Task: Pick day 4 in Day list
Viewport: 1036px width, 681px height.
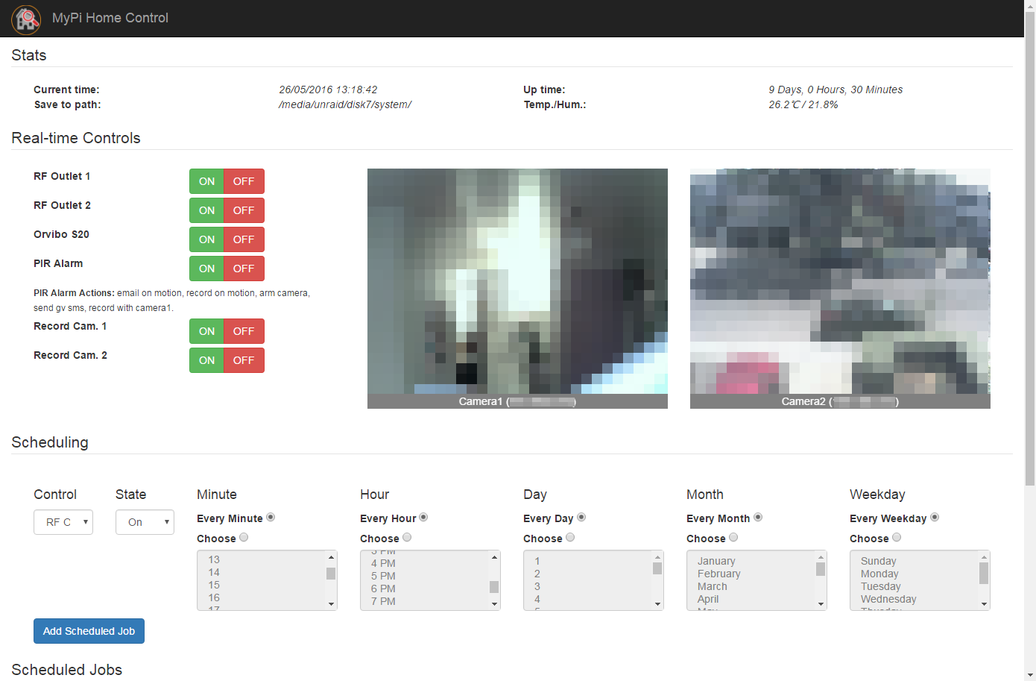Action: (x=588, y=599)
